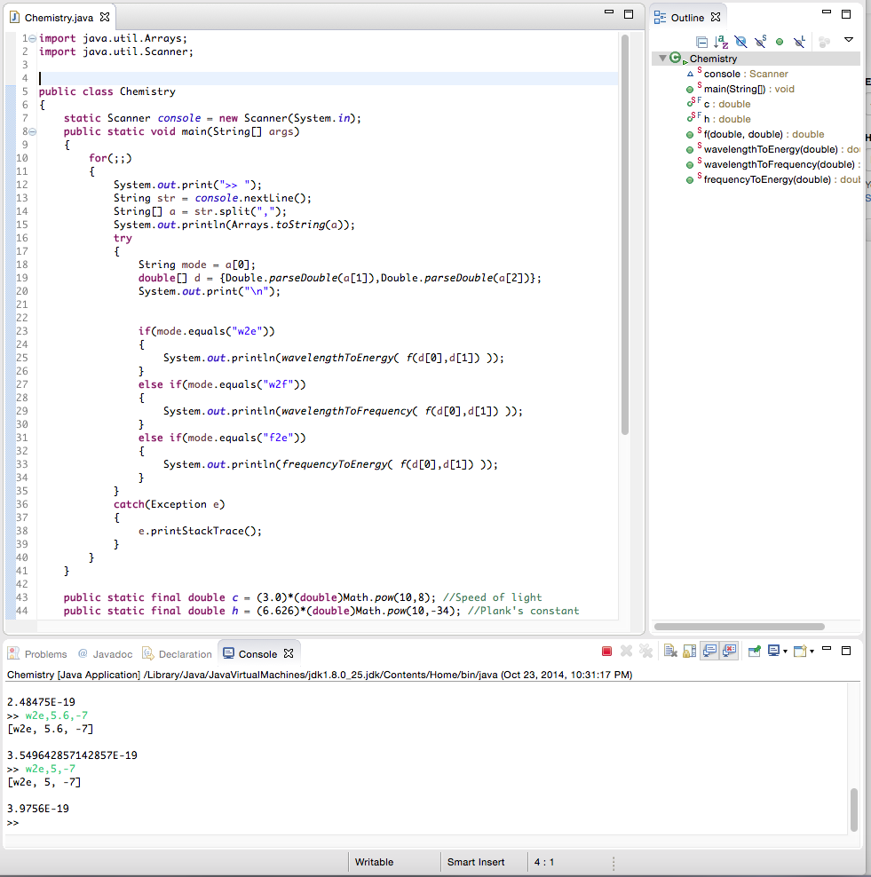Toggle Hide Fields in Outline toolbar

(x=740, y=42)
